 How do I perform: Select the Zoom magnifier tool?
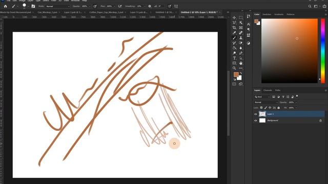pos(234,68)
